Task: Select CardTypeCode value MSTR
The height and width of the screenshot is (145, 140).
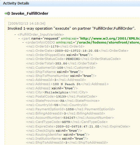Action: [x=66, y=122]
